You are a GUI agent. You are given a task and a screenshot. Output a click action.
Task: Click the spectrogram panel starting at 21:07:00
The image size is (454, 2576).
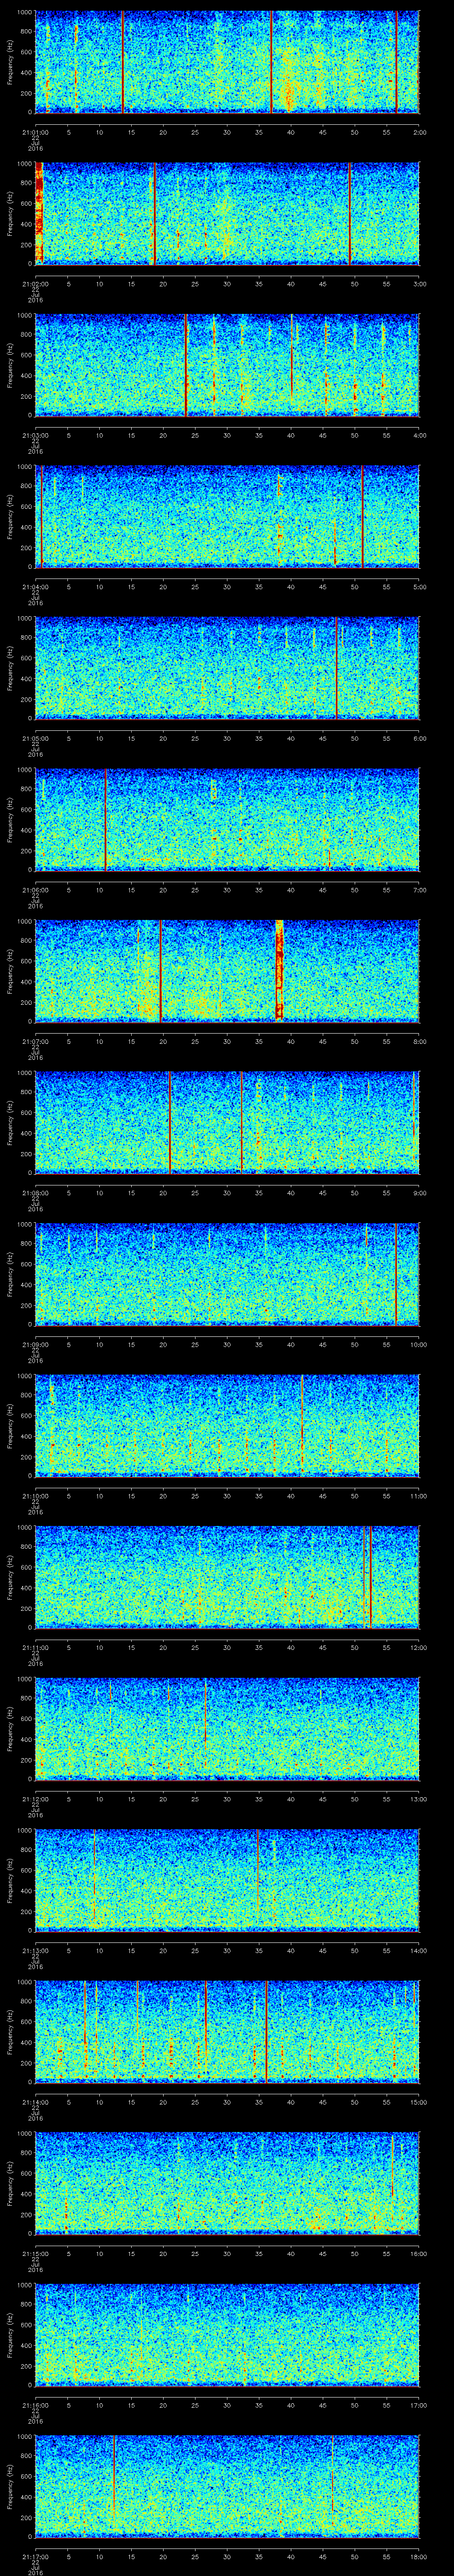tap(227, 971)
